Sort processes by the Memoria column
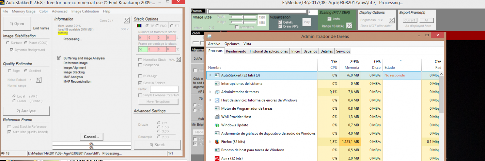 350,64
